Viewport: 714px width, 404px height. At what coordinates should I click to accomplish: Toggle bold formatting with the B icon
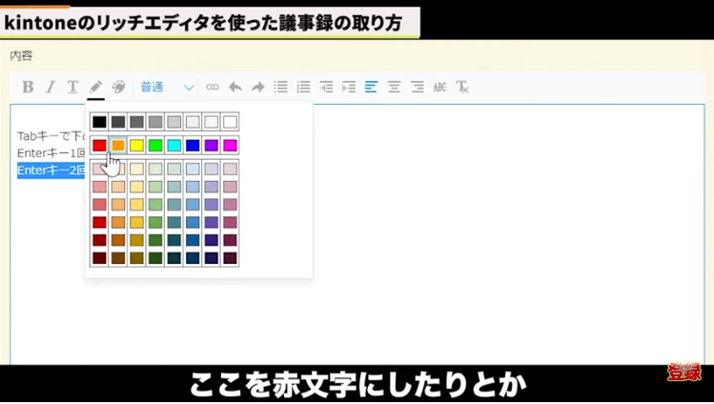tap(28, 87)
